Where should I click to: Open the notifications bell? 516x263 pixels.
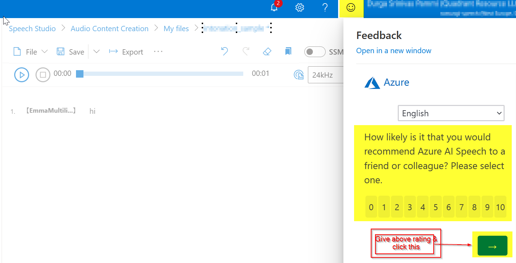tap(275, 7)
